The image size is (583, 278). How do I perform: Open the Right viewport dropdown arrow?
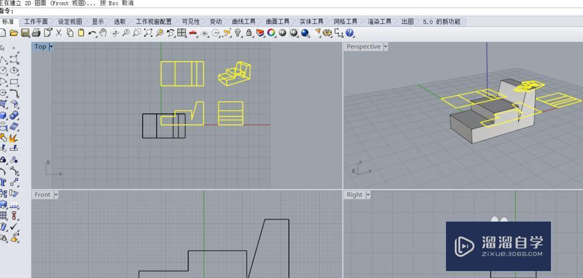(368, 195)
